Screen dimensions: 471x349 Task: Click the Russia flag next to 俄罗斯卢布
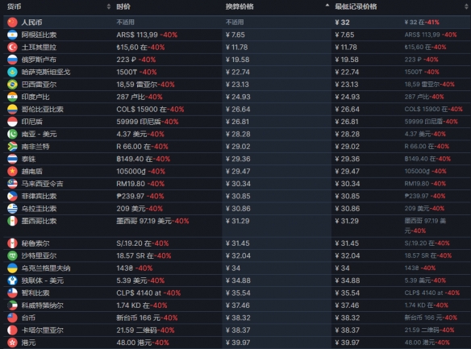pos(12,60)
